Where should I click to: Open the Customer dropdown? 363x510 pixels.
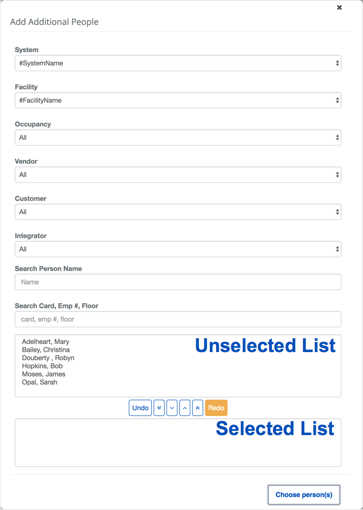click(x=178, y=212)
